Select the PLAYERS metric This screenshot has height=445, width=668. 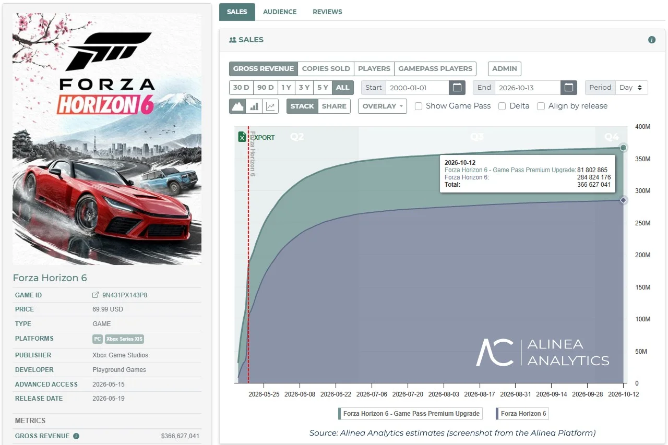pos(374,68)
